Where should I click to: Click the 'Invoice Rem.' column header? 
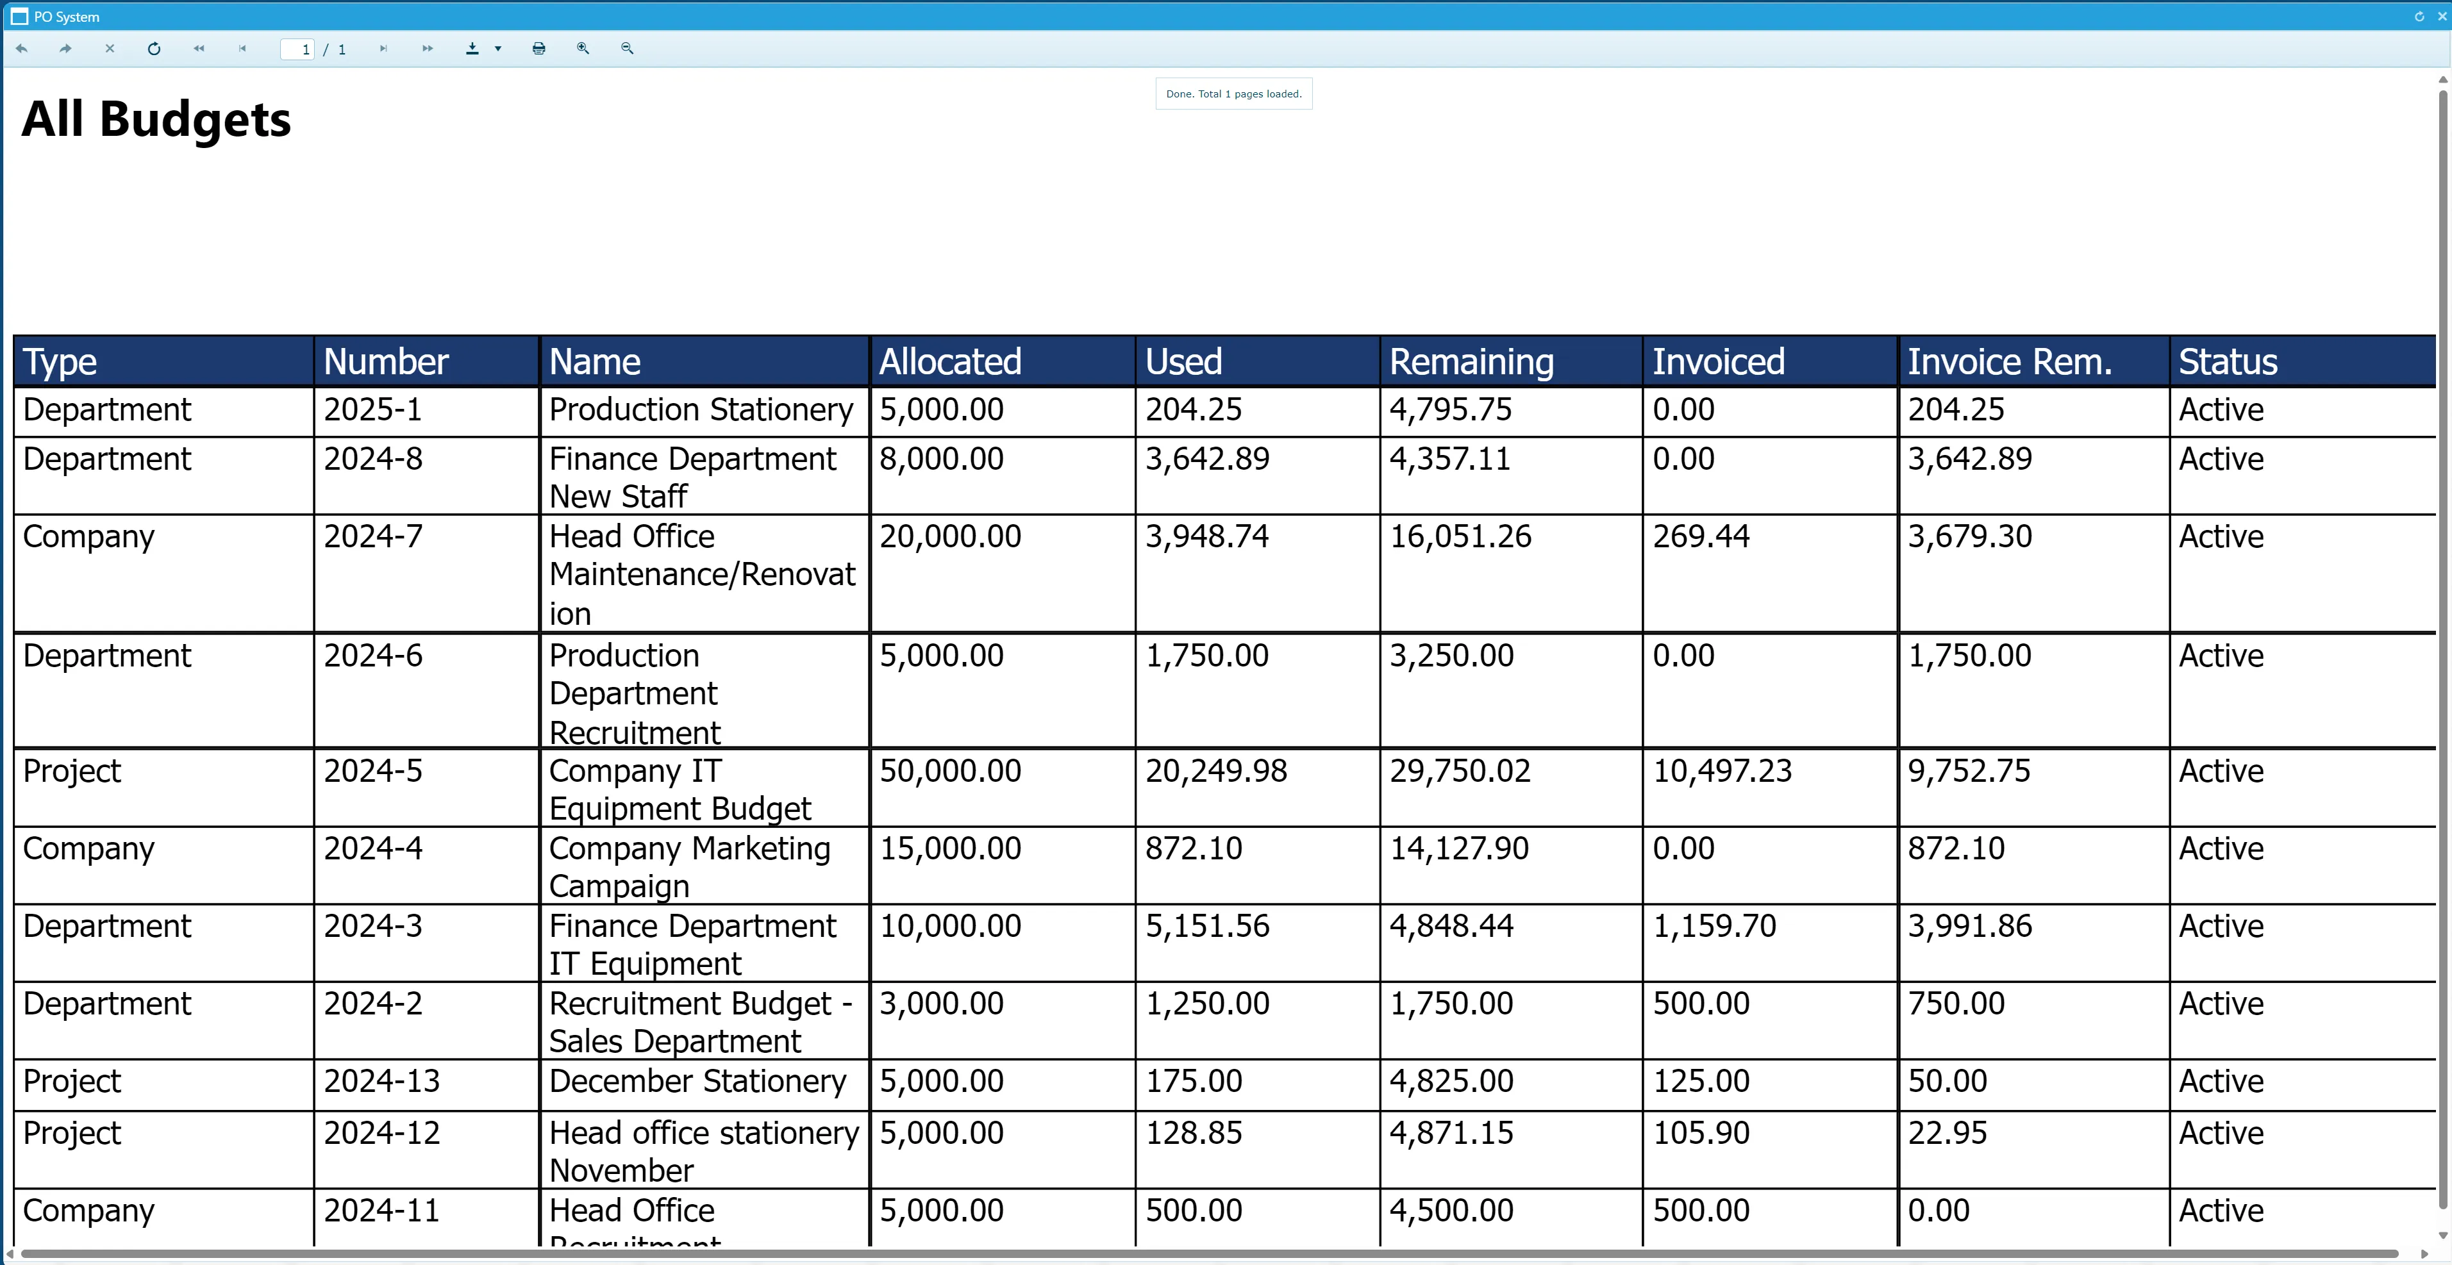pos(2034,361)
